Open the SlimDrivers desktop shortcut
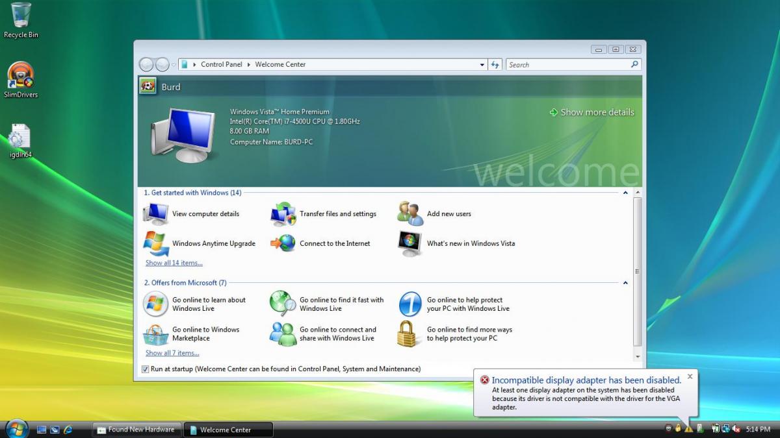Viewport: 780px width, 438px height. (21, 80)
